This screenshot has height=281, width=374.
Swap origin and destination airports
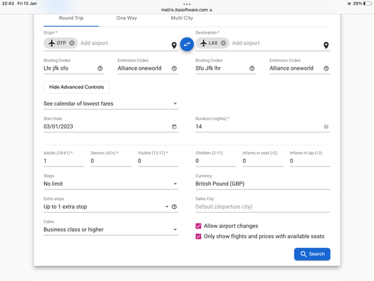tap(187, 44)
